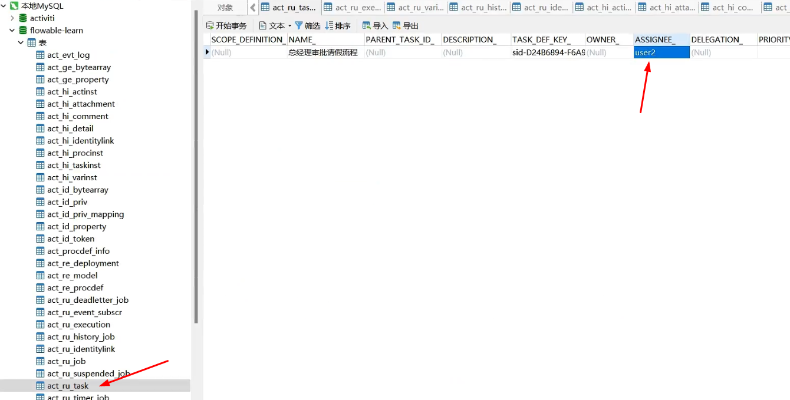The width and height of the screenshot is (790, 400).
Task: Switch to the act_hi_atta... tab
Action: (667, 8)
